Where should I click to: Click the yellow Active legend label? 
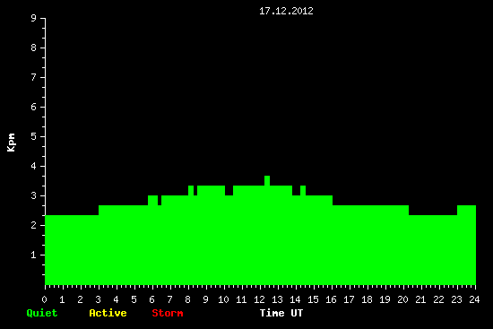(108, 313)
